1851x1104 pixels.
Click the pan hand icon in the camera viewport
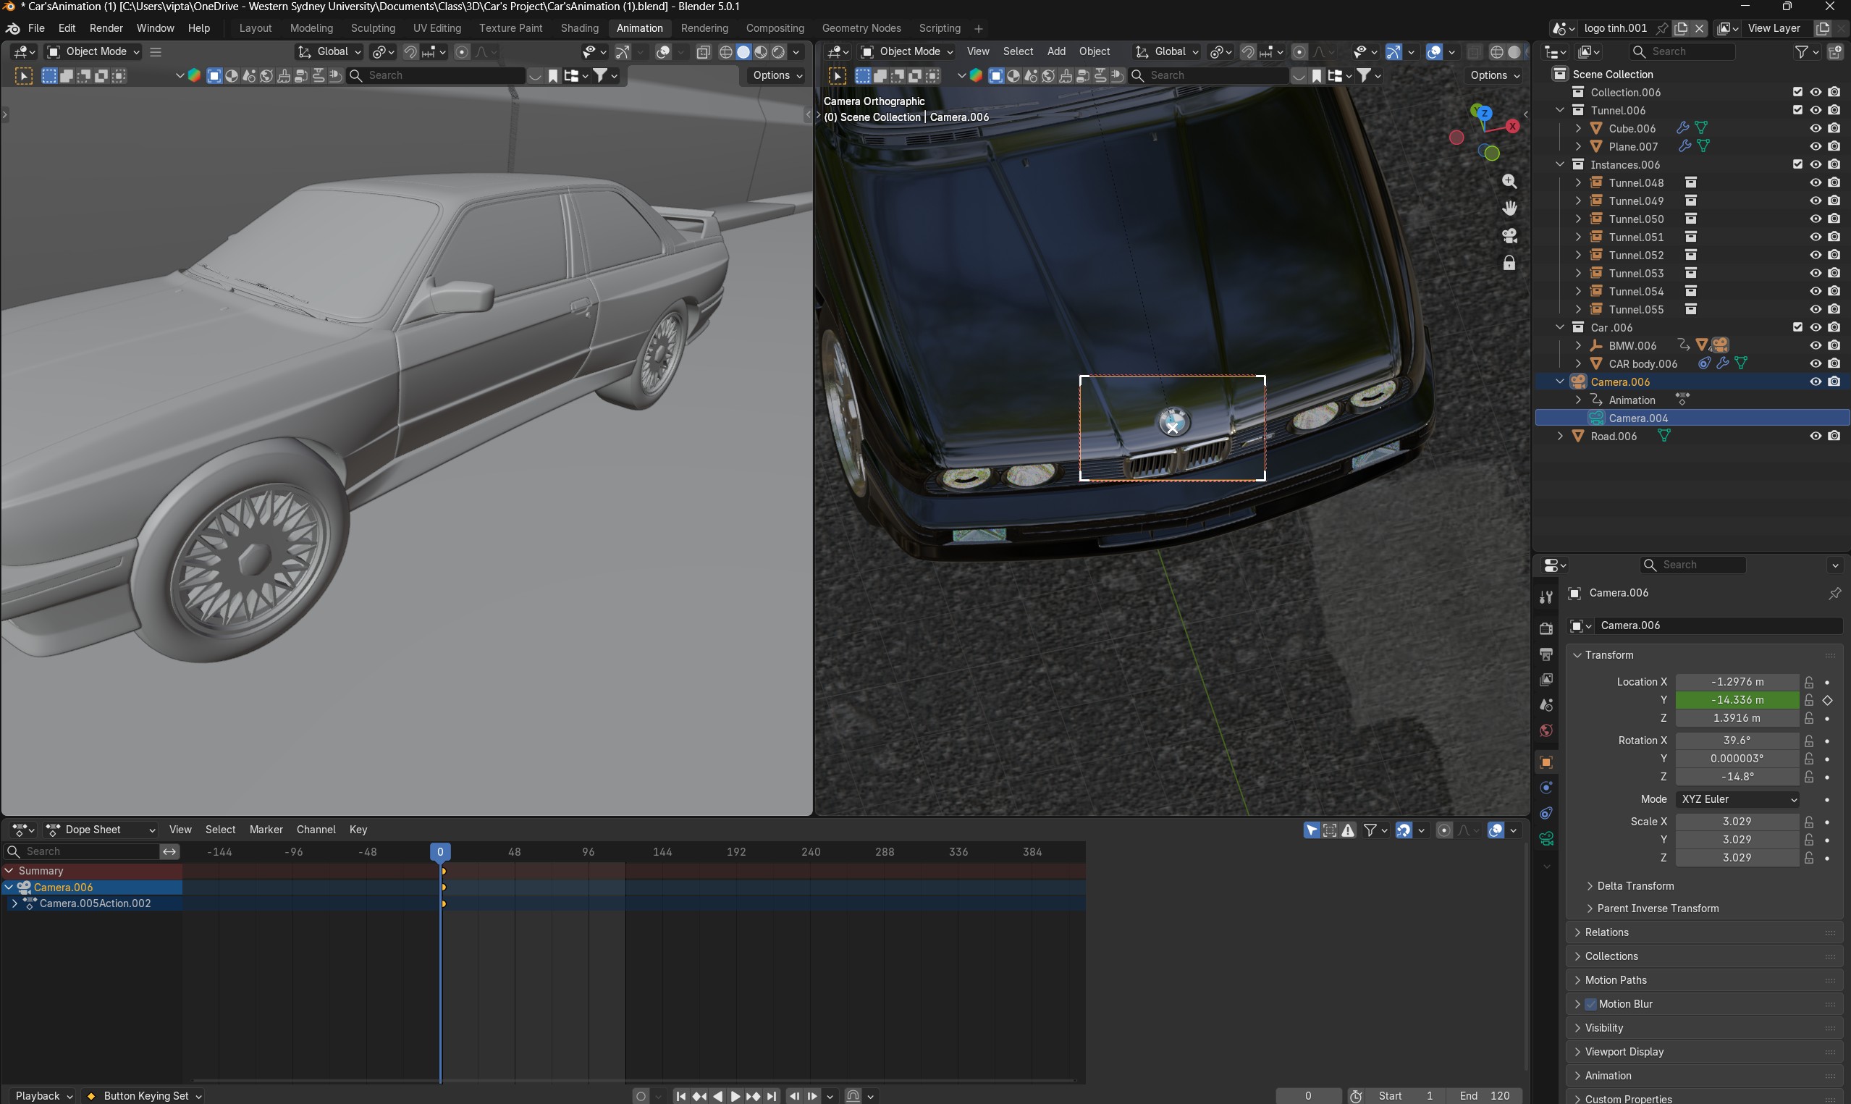(x=1509, y=208)
